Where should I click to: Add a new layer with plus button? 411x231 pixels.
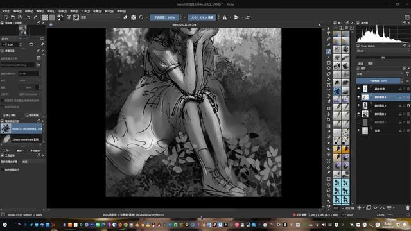pos(359,208)
